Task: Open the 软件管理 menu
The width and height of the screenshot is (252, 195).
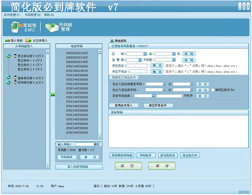Action: point(12,15)
